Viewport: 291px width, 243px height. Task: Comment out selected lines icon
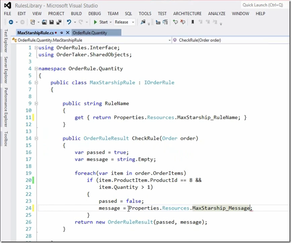[175, 22]
